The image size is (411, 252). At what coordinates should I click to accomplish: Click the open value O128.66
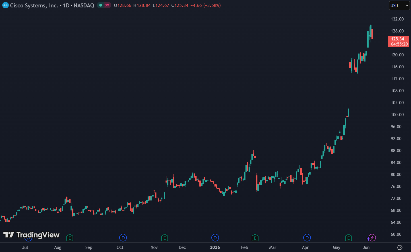tap(123, 5)
